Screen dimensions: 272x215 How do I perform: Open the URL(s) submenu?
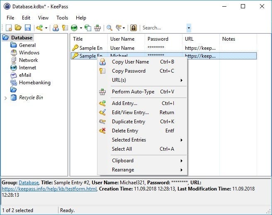coord(142,80)
